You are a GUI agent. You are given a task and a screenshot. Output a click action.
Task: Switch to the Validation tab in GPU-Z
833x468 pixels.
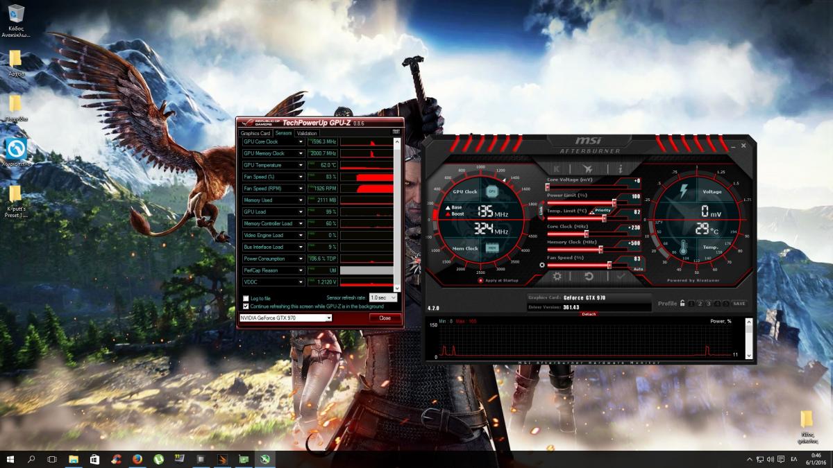tap(306, 133)
